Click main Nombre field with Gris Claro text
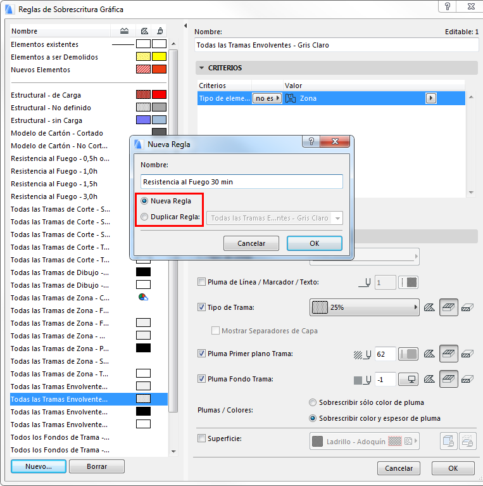Screen dimensions: 483x486 [337, 45]
